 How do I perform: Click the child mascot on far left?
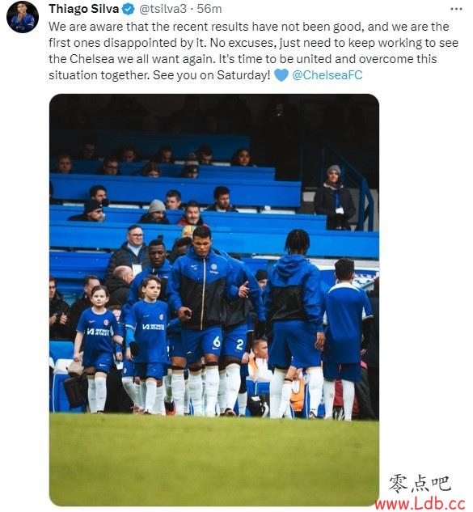(x=97, y=349)
